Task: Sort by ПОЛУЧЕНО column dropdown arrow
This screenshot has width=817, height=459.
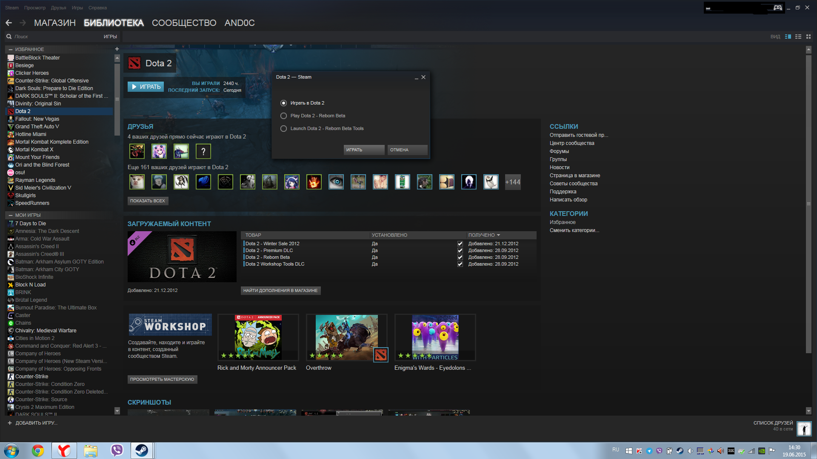Action: coord(498,235)
